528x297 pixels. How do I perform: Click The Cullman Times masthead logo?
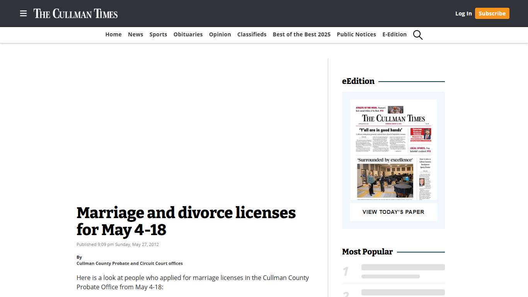pyautogui.click(x=76, y=14)
